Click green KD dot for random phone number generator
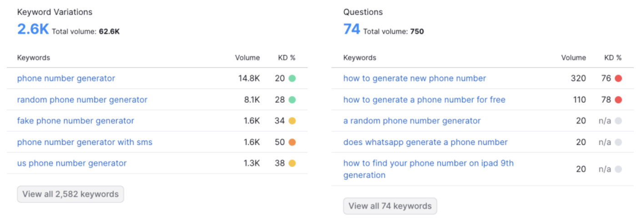This screenshot has width=636, height=218. tap(292, 100)
